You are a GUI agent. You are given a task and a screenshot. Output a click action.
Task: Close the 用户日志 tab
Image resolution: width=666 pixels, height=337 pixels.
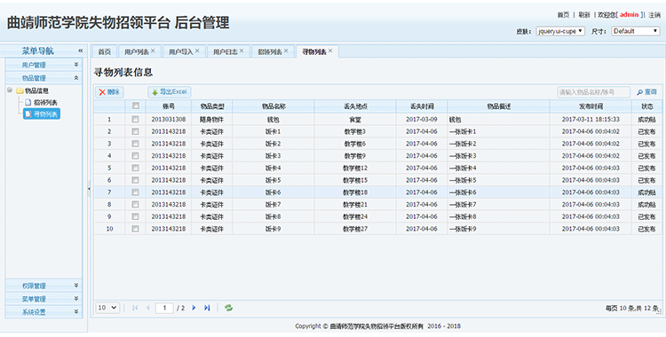pyautogui.click(x=242, y=51)
